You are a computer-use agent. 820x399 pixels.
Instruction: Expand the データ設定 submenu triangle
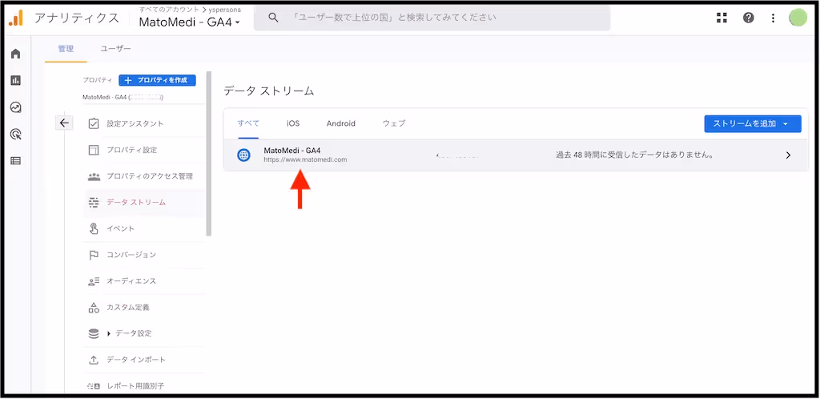click(x=109, y=333)
